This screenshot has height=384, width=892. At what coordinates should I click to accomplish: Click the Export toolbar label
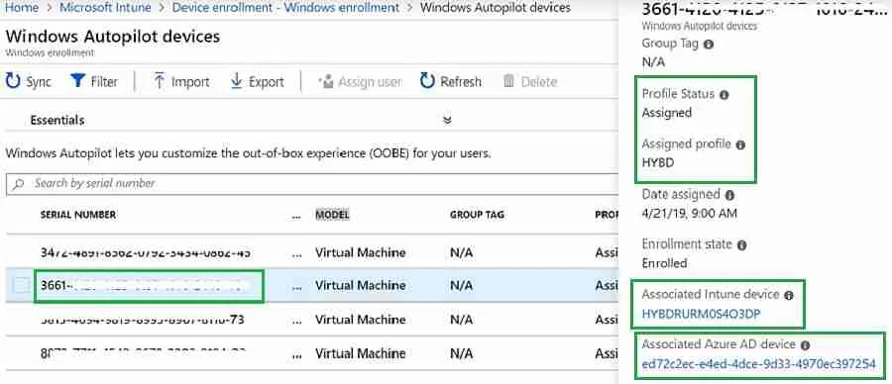pos(267,82)
